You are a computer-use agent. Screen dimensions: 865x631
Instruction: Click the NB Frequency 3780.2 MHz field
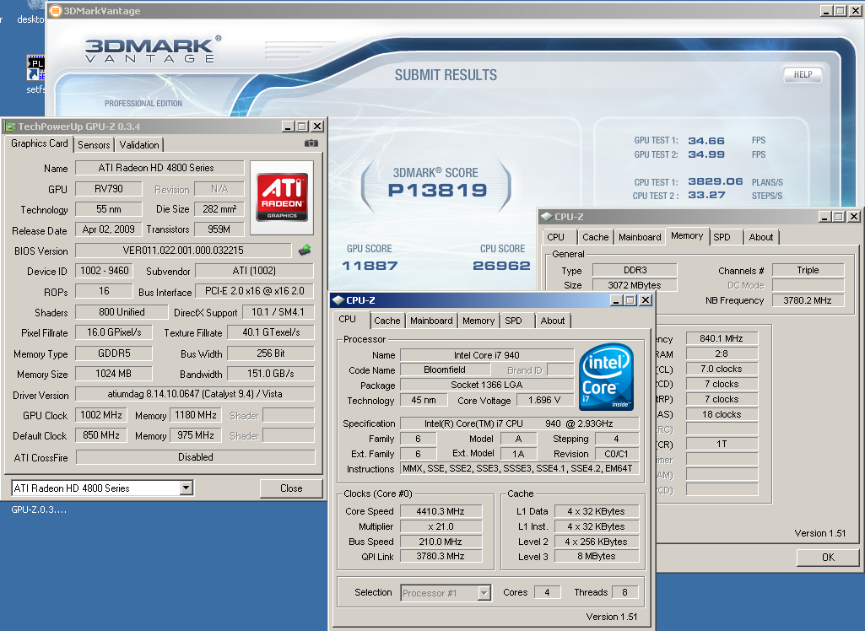click(x=808, y=300)
